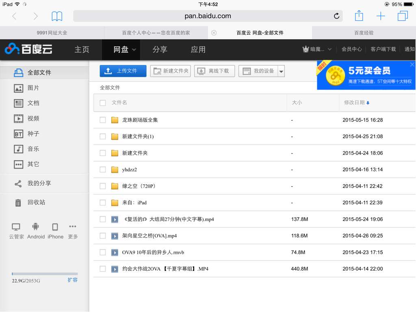Go back with Safari back arrow
Screen dimensions: 416x312
point(15,16)
